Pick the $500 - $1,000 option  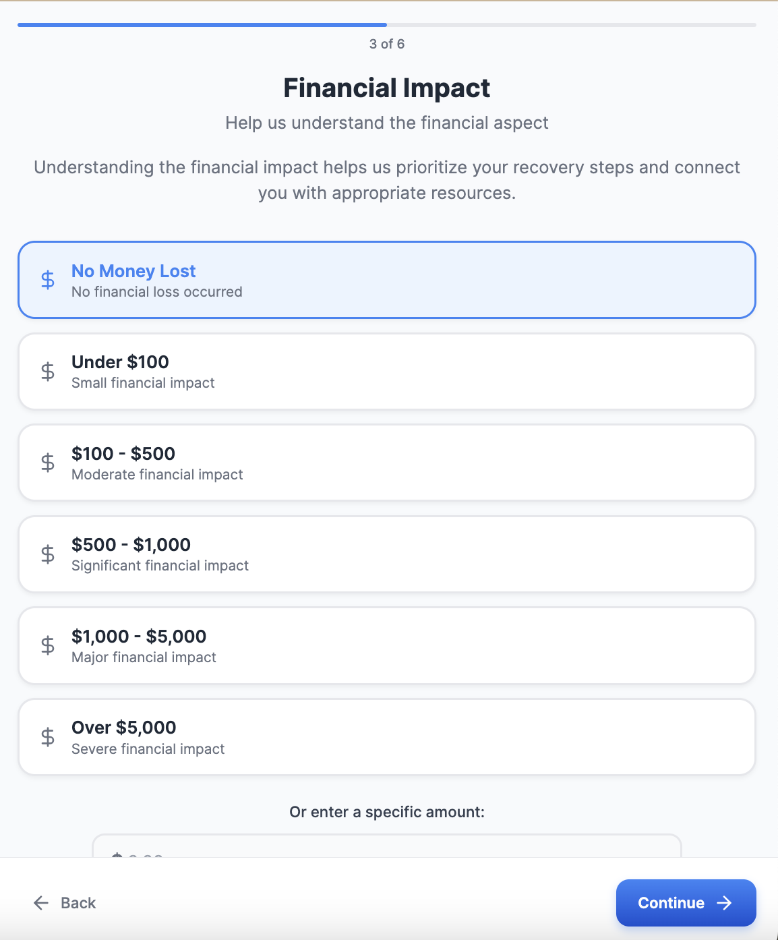[x=387, y=554]
